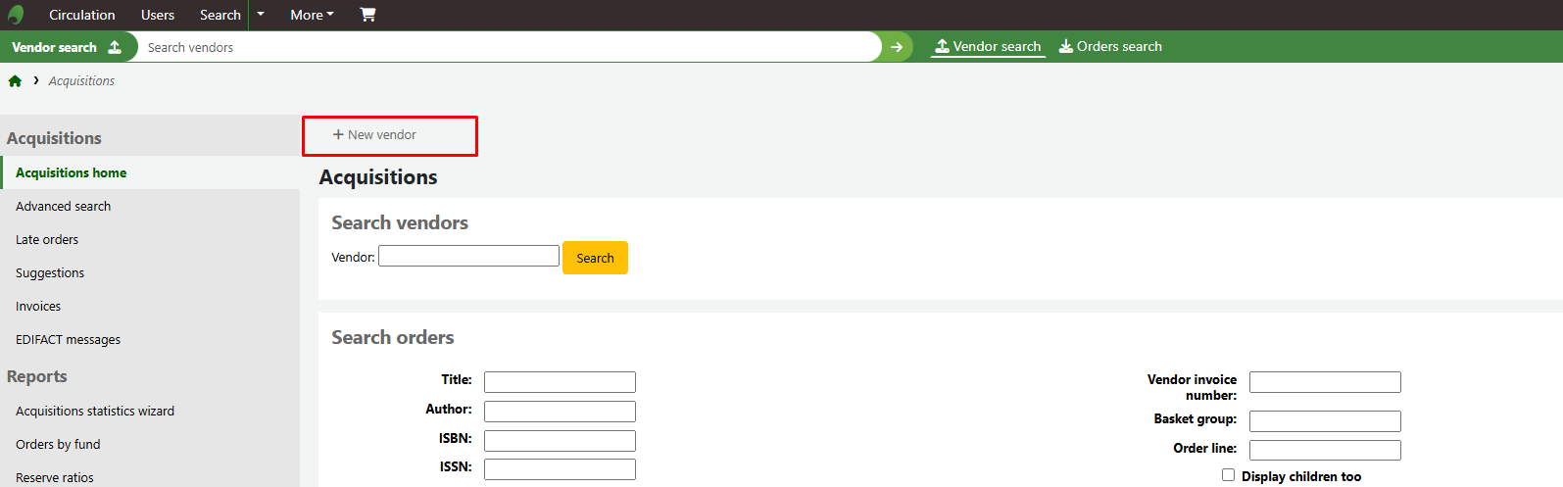Click the Orders search download icon

[1065, 46]
